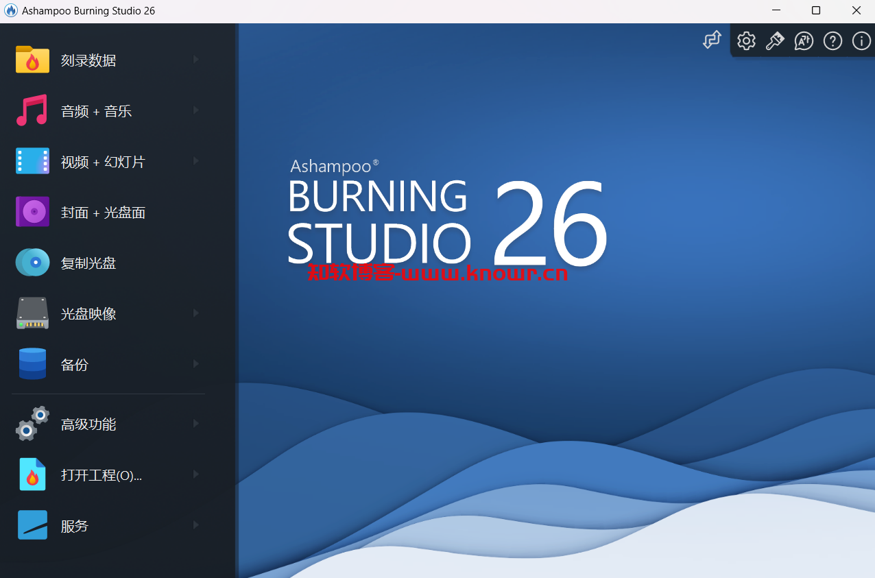Expand the 备份 submenu arrow
875x578 pixels.
pos(195,364)
